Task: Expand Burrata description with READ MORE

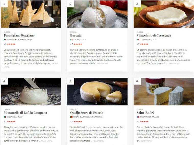Action: (102, 63)
